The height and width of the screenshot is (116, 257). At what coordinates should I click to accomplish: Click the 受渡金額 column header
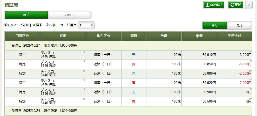coord(234,36)
